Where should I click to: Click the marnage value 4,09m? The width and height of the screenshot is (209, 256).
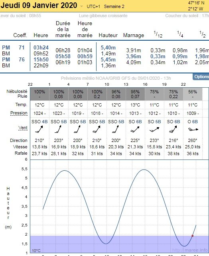[x=134, y=62]
